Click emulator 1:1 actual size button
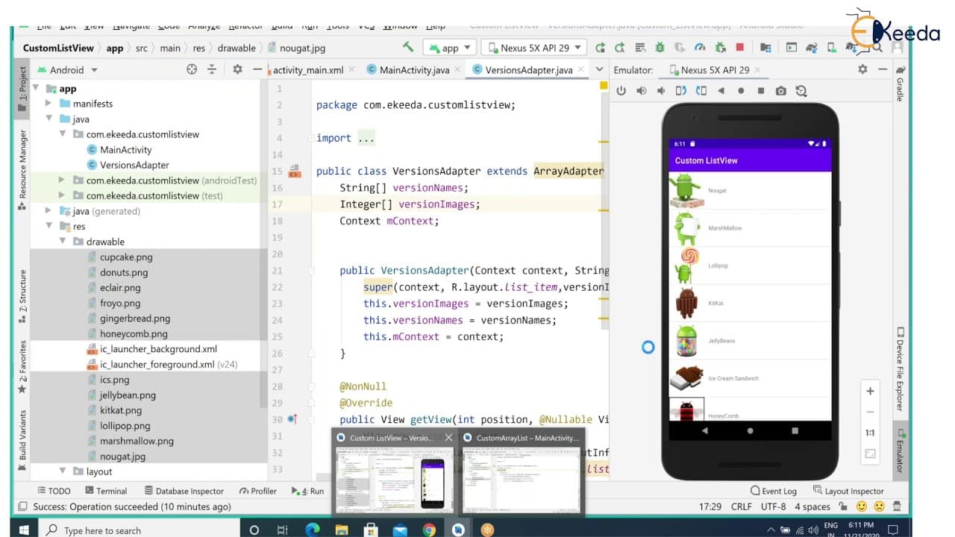The height and width of the screenshot is (537, 955). (x=870, y=433)
